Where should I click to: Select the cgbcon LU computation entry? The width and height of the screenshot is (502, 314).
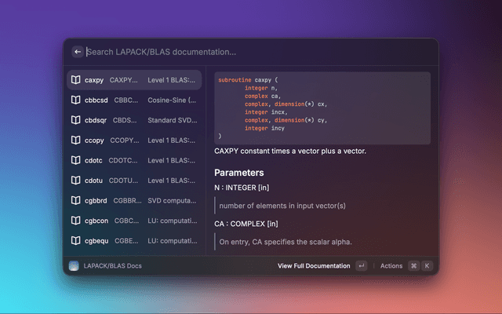[x=133, y=221]
